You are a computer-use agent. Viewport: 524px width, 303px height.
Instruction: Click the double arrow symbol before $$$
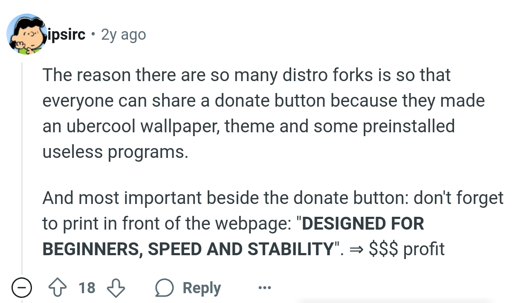pos(355,249)
